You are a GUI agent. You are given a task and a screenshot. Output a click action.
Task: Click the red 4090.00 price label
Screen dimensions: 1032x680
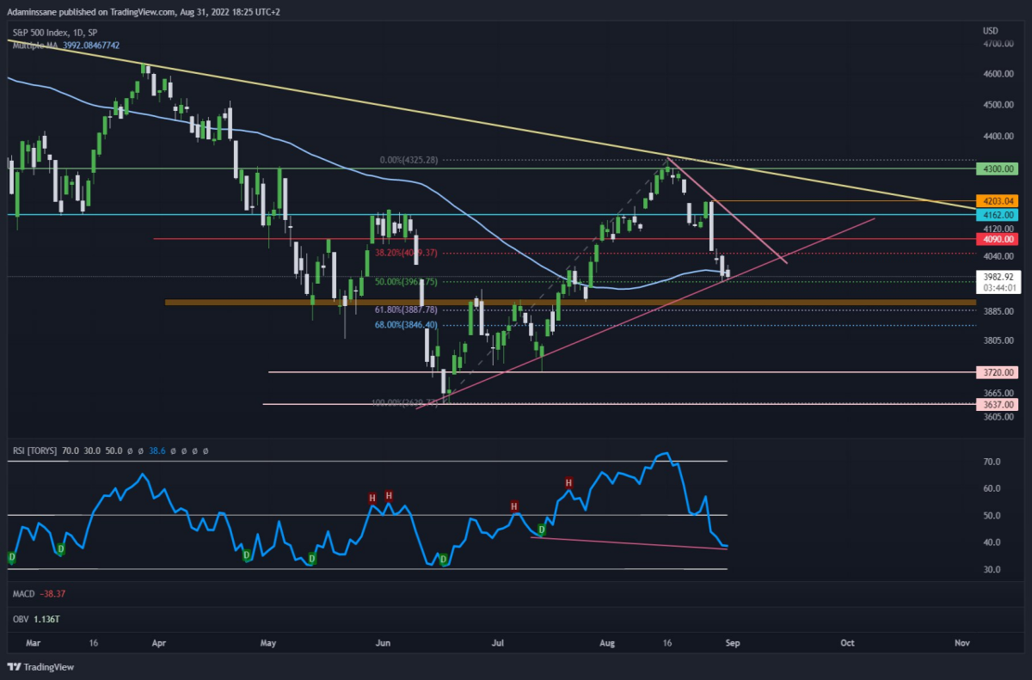pyautogui.click(x=998, y=238)
